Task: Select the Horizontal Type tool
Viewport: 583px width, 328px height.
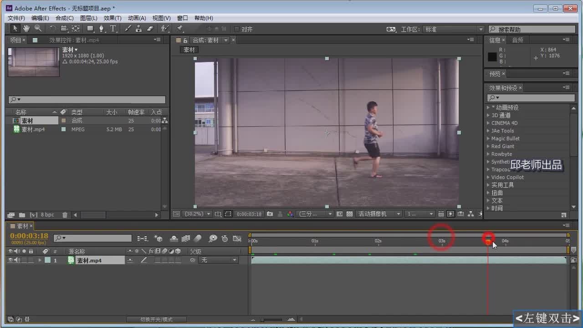Action: tap(113, 28)
